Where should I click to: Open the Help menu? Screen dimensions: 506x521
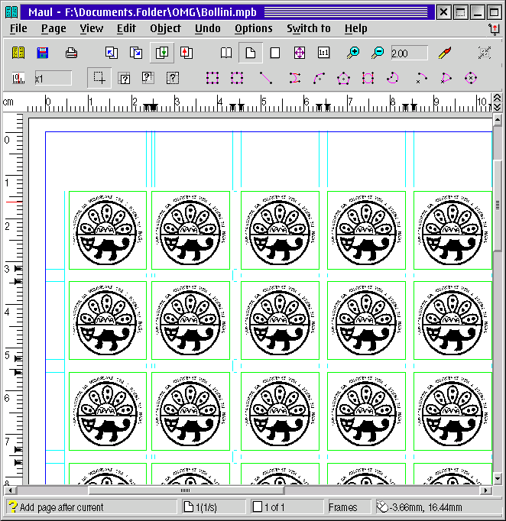point(355,28)
